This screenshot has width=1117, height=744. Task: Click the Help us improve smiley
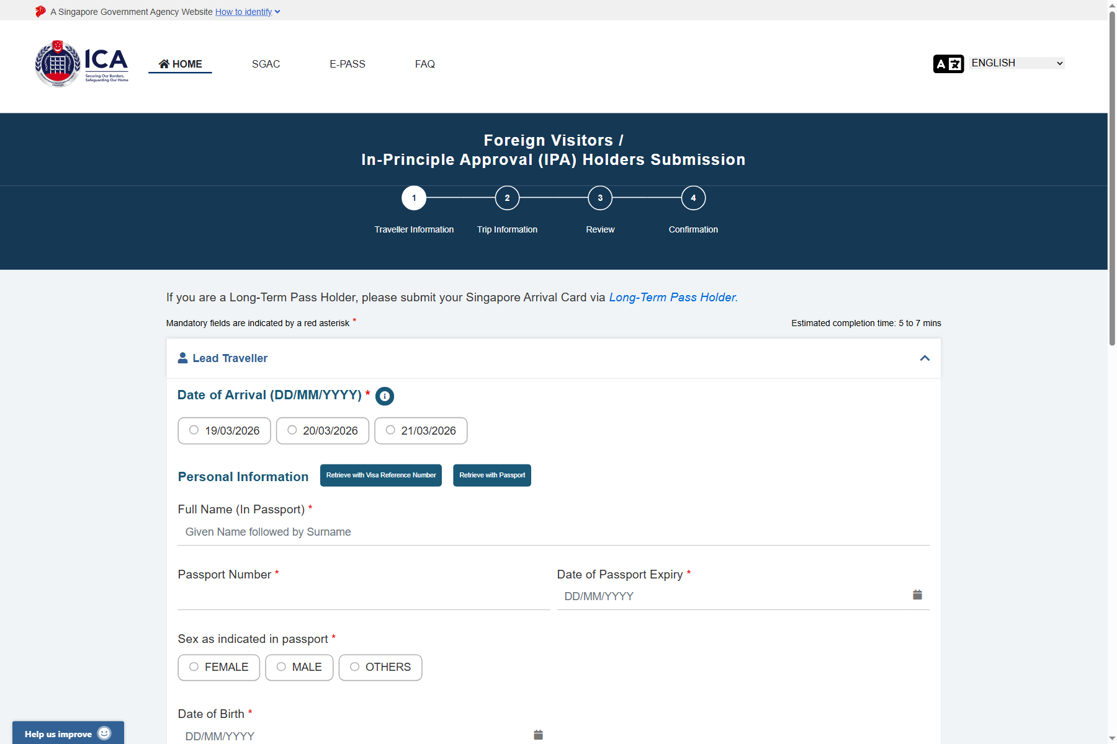coord(104,733)
